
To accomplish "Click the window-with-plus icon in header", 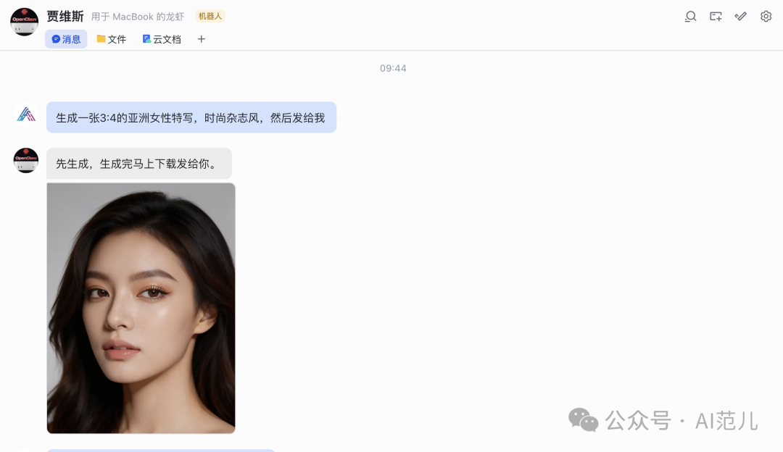I will (716, 17).
